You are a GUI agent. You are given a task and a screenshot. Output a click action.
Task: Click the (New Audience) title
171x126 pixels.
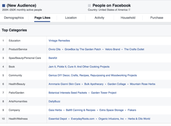[21, 5]
